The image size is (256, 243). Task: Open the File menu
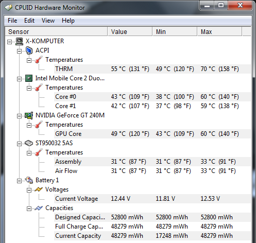[12, 21]
